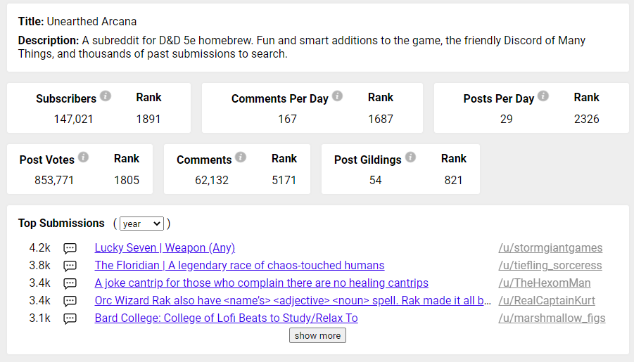Viewport: 634px width, 362px height.
Task: Open the Top Submissions year dropdown
Action: coord(141,224)
